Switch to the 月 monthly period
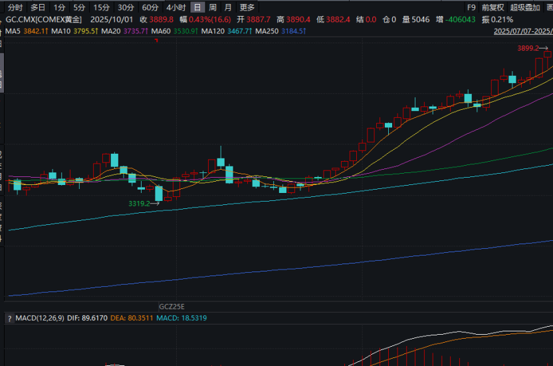The image size is (553, 366). pyautogui.click(x=228, y=7)
